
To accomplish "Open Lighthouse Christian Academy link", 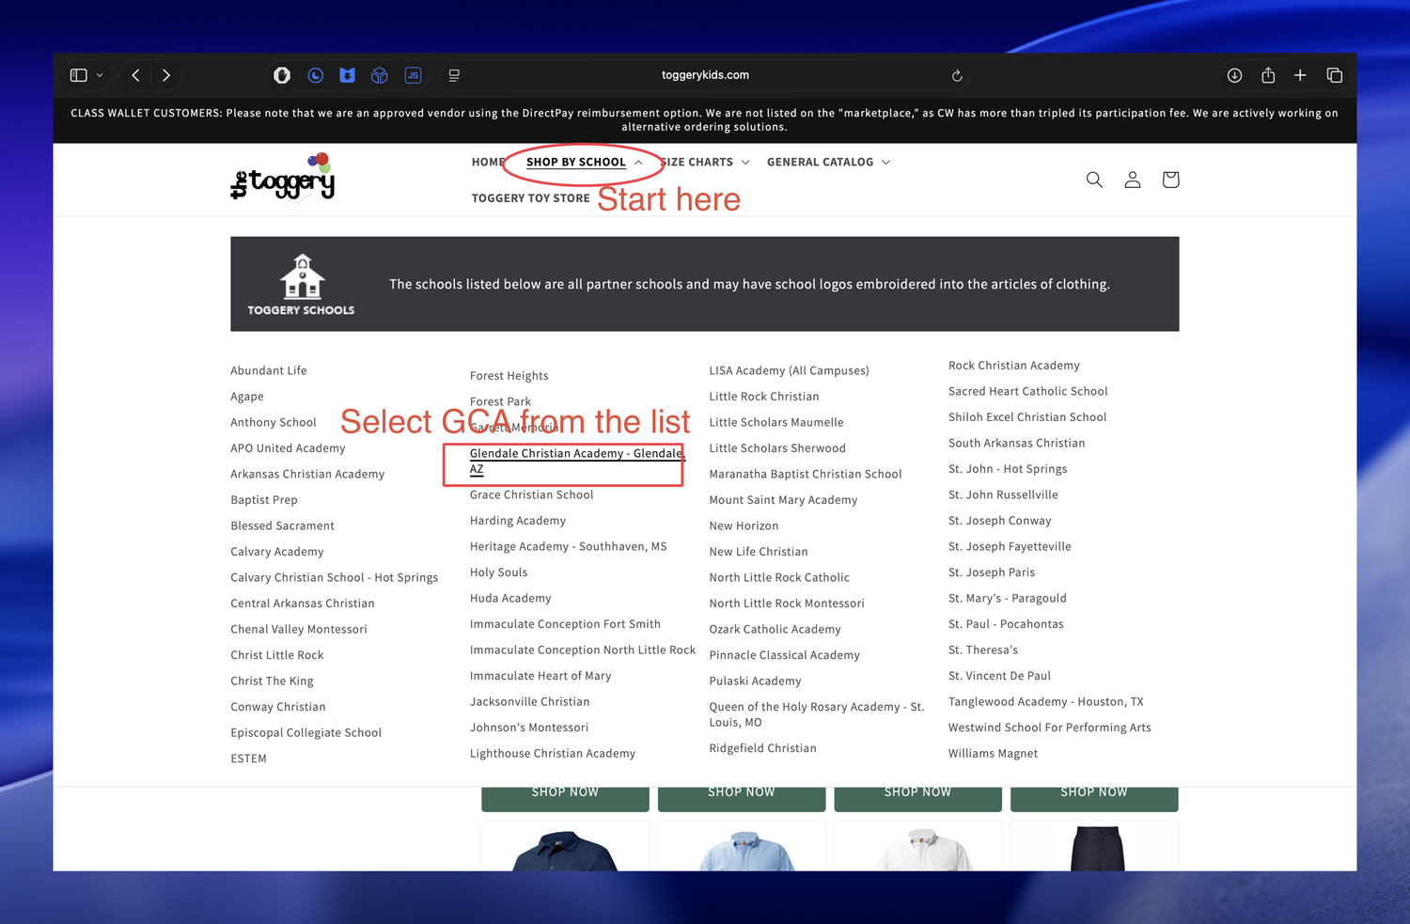I will [553, 753].
